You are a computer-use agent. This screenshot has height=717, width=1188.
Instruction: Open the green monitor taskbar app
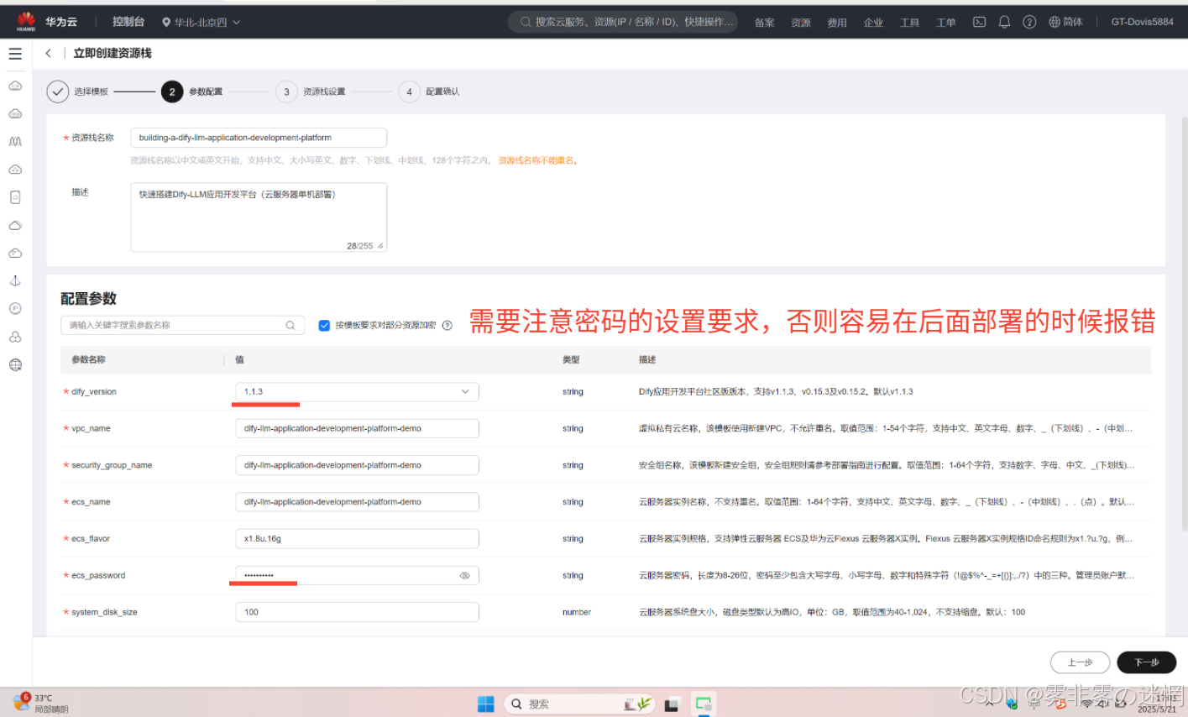[x=704, y=704]
